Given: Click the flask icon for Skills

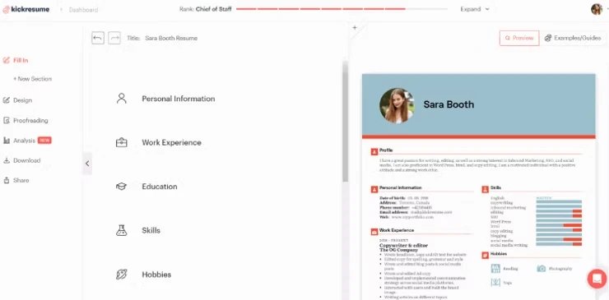Looking at the screenshot, I should (122, 230).
